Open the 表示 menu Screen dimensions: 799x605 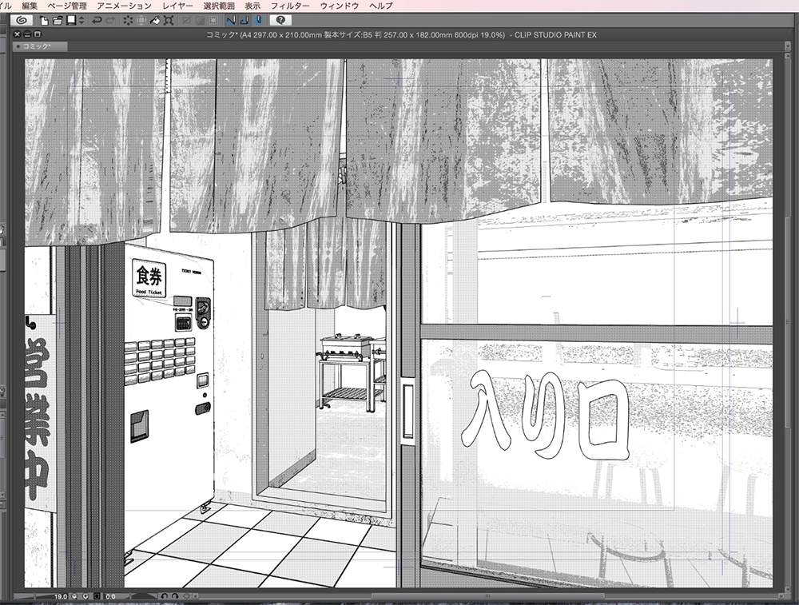pyautogui.click(x=252, y=6)
